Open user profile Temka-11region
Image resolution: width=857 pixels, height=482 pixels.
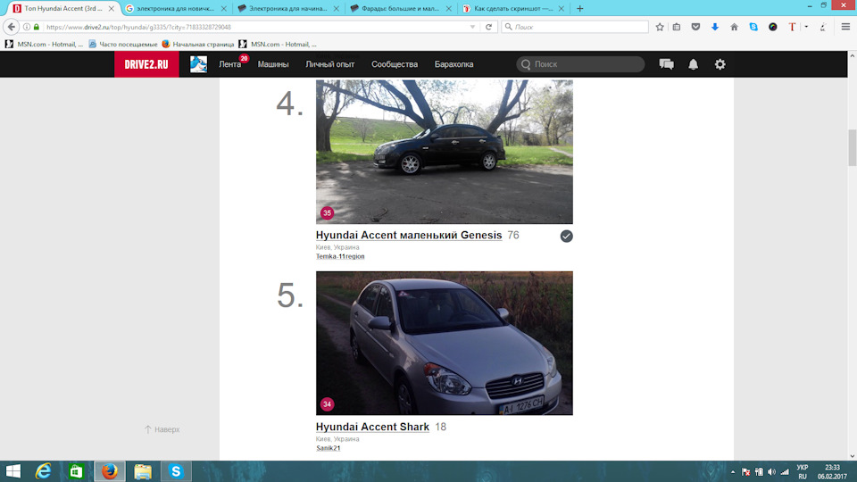click(340, 256)
